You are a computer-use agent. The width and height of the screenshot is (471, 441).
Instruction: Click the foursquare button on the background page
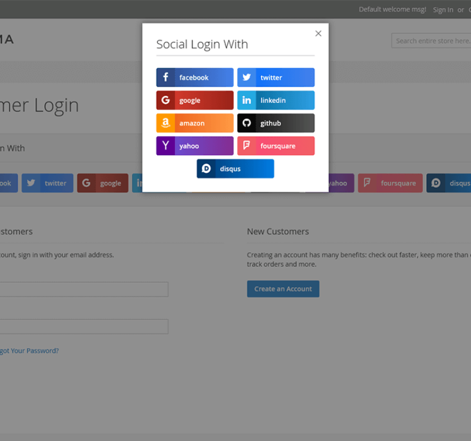pyautogui.click(x=390, y=183)
